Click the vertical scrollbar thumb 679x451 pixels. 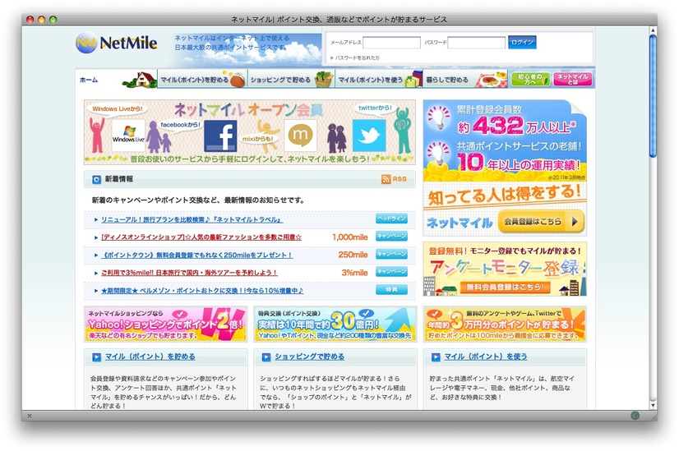click(x=653, y=96)
